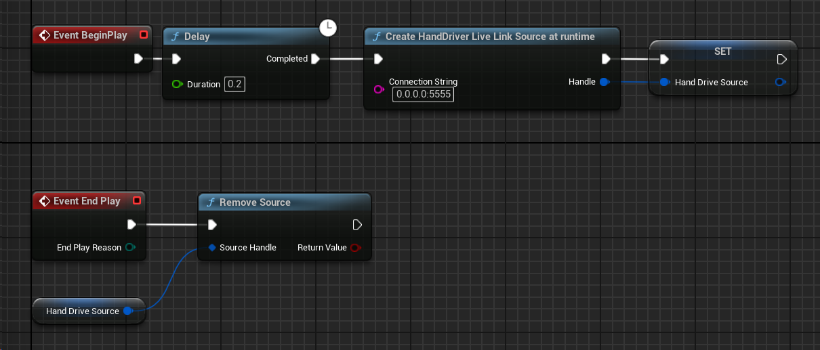Click the Connection String field 0.0.0.0:5555
Image resolution: width=820 pixels, height=350 pixels.
point(423,95)
